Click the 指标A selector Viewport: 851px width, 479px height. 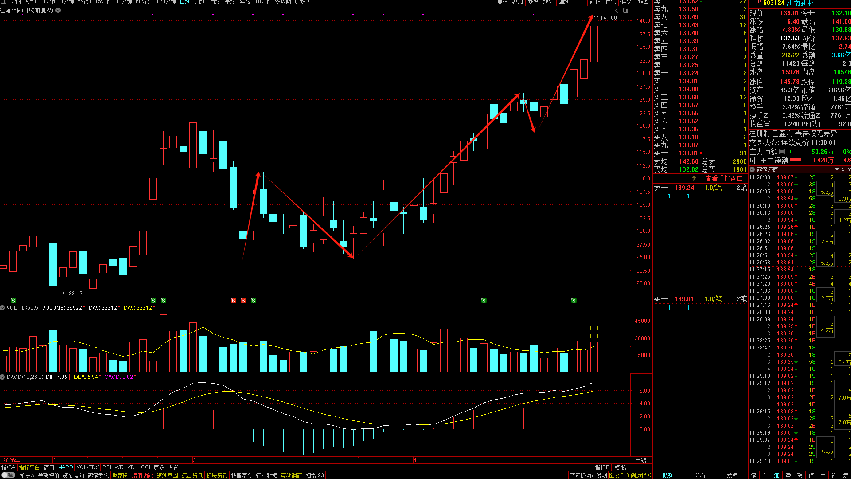click(x=8, y=467)
